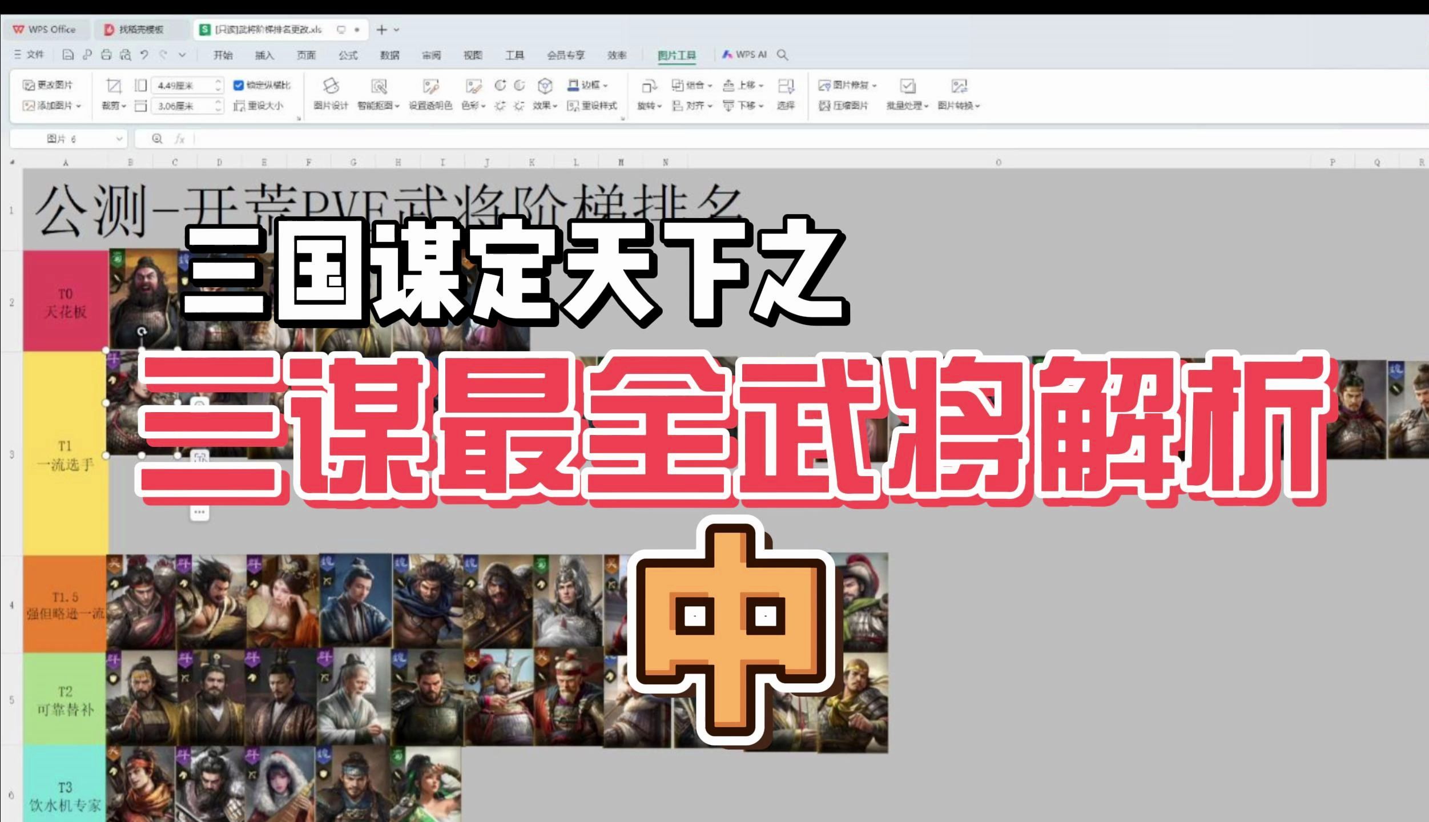Image resolution: width=1429 pixels, height=822 pixels.
Task: Click the 批量处理 batch process icon
Action: click(x=908, y=86)
